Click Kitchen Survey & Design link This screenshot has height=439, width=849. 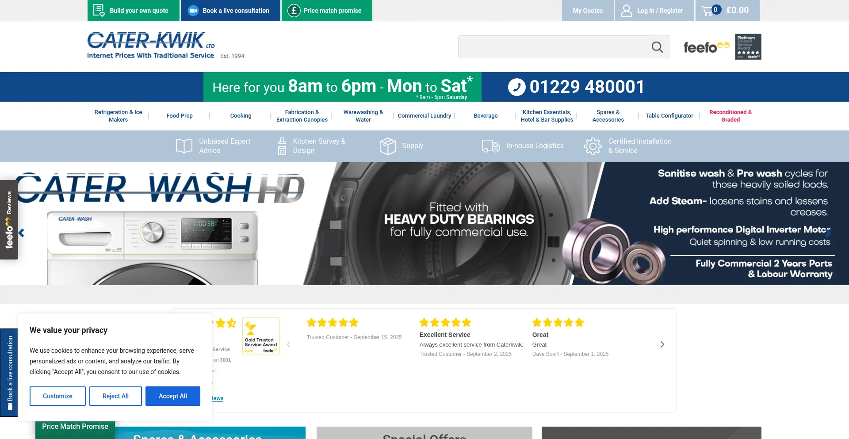pyautogui.click(x=319, y=146)
